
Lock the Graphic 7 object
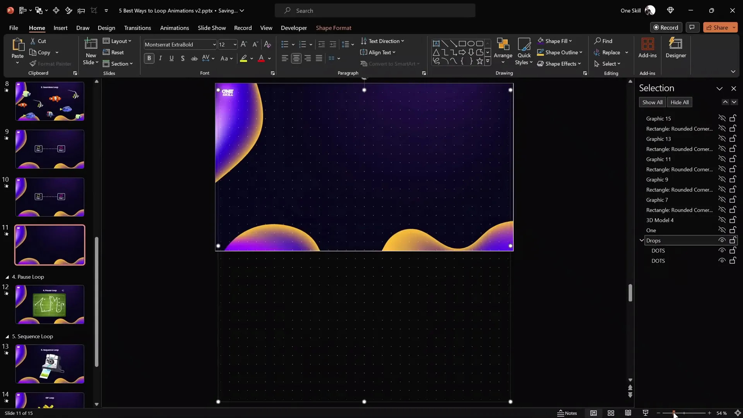[733, 199]
